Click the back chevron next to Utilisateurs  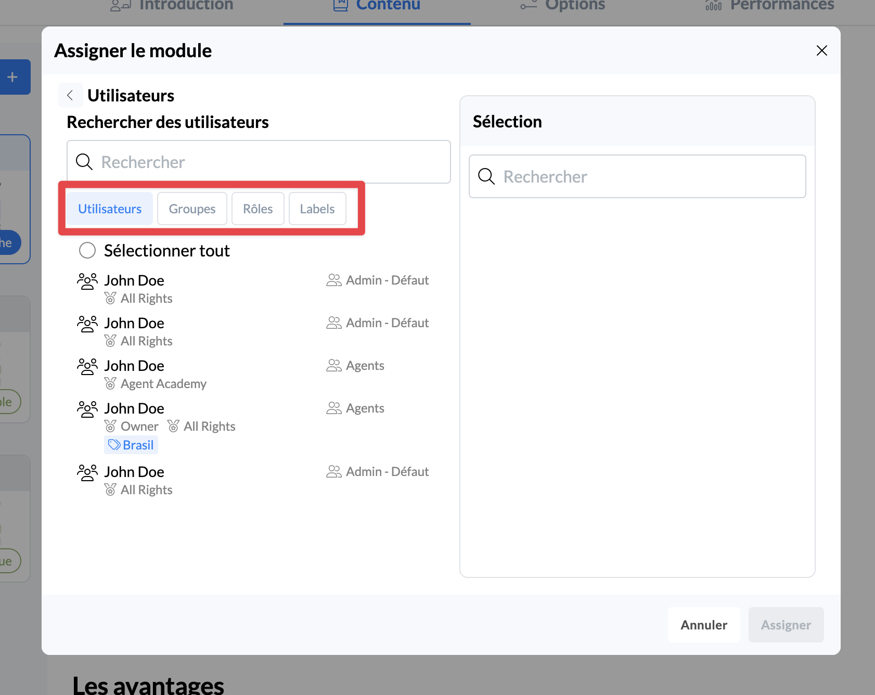coord(70,95)
